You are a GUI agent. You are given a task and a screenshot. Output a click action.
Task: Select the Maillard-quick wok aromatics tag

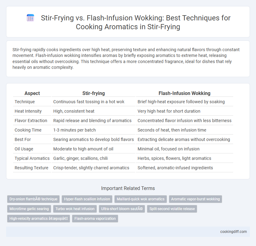point(140,199)
